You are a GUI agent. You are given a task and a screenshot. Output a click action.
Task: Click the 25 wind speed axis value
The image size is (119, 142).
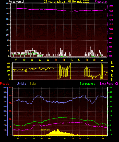7,30
